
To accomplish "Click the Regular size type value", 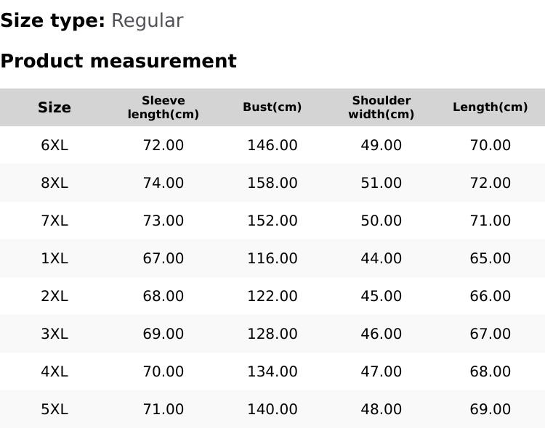I will pyautogui.click(x=147, y=21).
